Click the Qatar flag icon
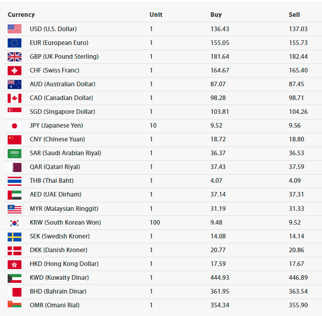The width and height of the screenshot is (322, 316). pyautogui.click(x=14, y=167)
